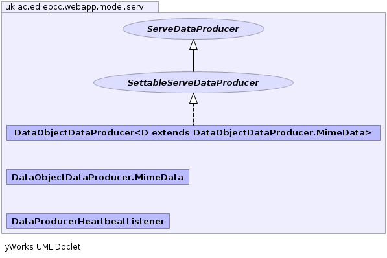Screen dimensions: 387x258
Task: Click the 'D' type parameter in class box
Action: tap(145, 133)
